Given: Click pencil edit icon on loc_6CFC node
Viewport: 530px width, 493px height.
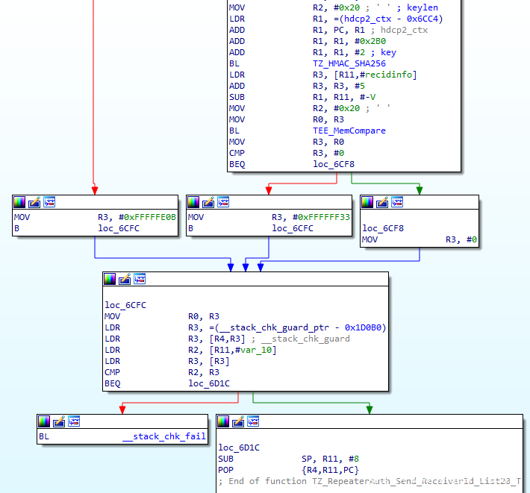Looking at the screenshot, I should [125, 279].
